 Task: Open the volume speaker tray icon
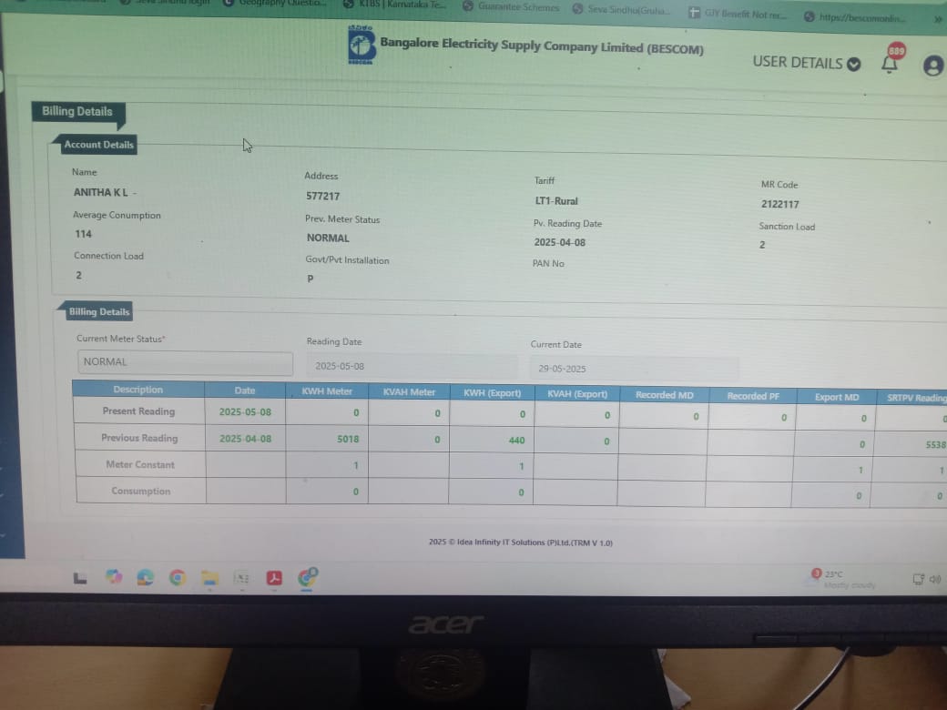pos(935,580)
